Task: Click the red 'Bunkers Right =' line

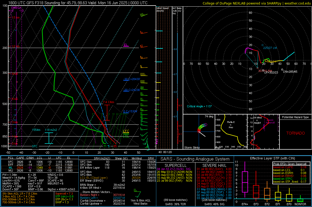Action: click(103, 195)
